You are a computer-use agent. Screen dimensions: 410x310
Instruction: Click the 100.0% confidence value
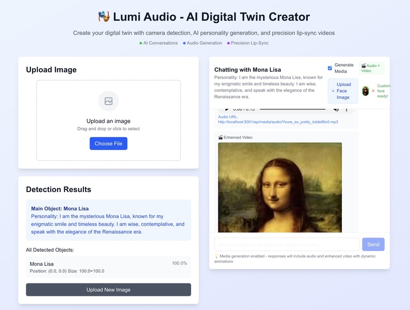click(179, 263)
